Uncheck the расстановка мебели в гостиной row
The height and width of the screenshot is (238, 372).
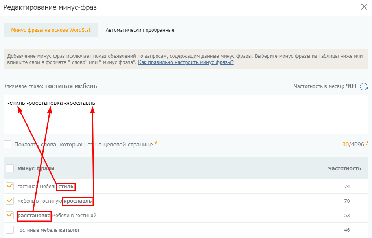10,215
